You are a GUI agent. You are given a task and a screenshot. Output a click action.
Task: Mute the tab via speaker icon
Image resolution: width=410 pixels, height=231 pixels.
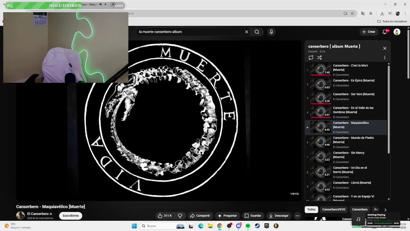(x=100, y=4)
